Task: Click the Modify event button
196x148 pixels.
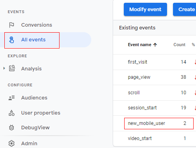Action: [145, 10]
